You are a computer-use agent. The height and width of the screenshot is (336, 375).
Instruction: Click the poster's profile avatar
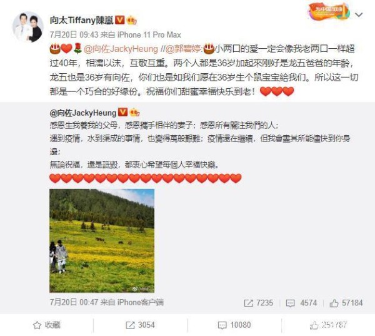tap(28, 27)
